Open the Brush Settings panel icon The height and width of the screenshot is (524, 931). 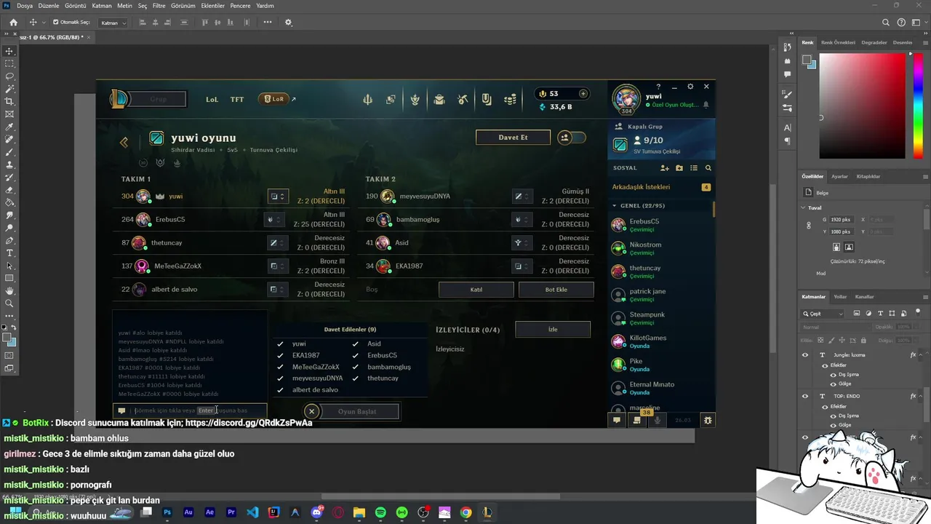coord(788,95)
